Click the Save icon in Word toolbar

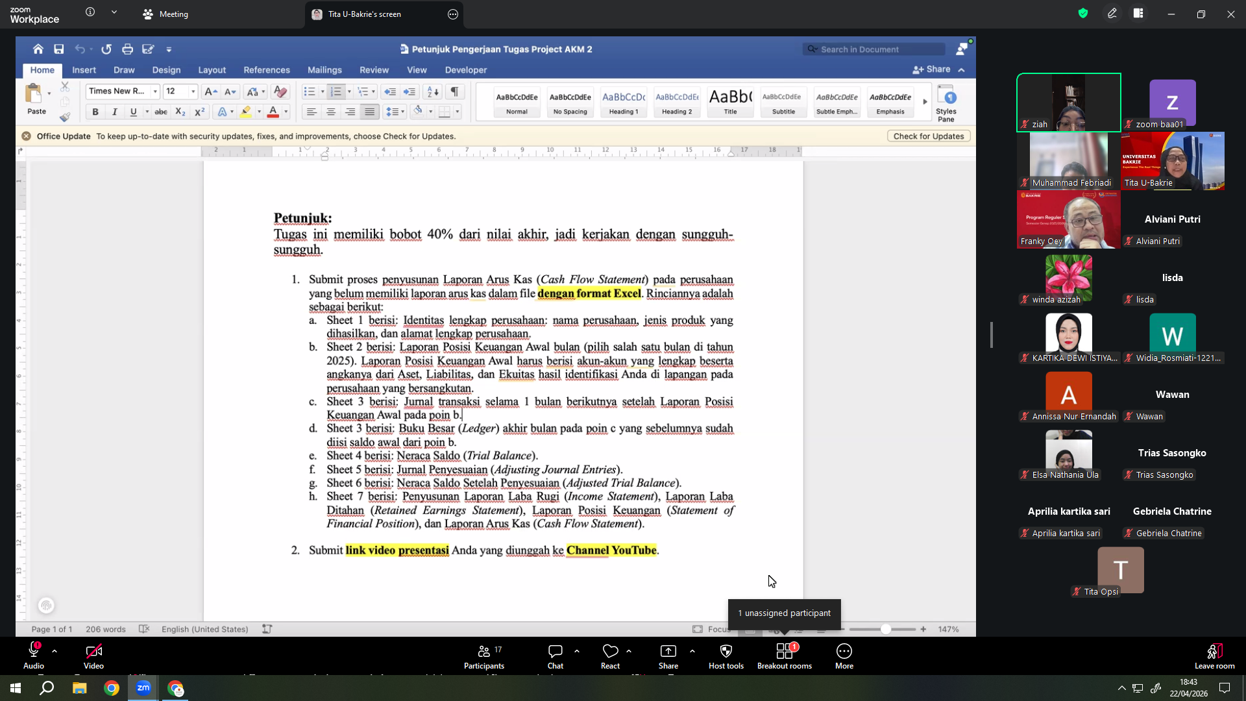pyautogui.click(x=59, y=49)
